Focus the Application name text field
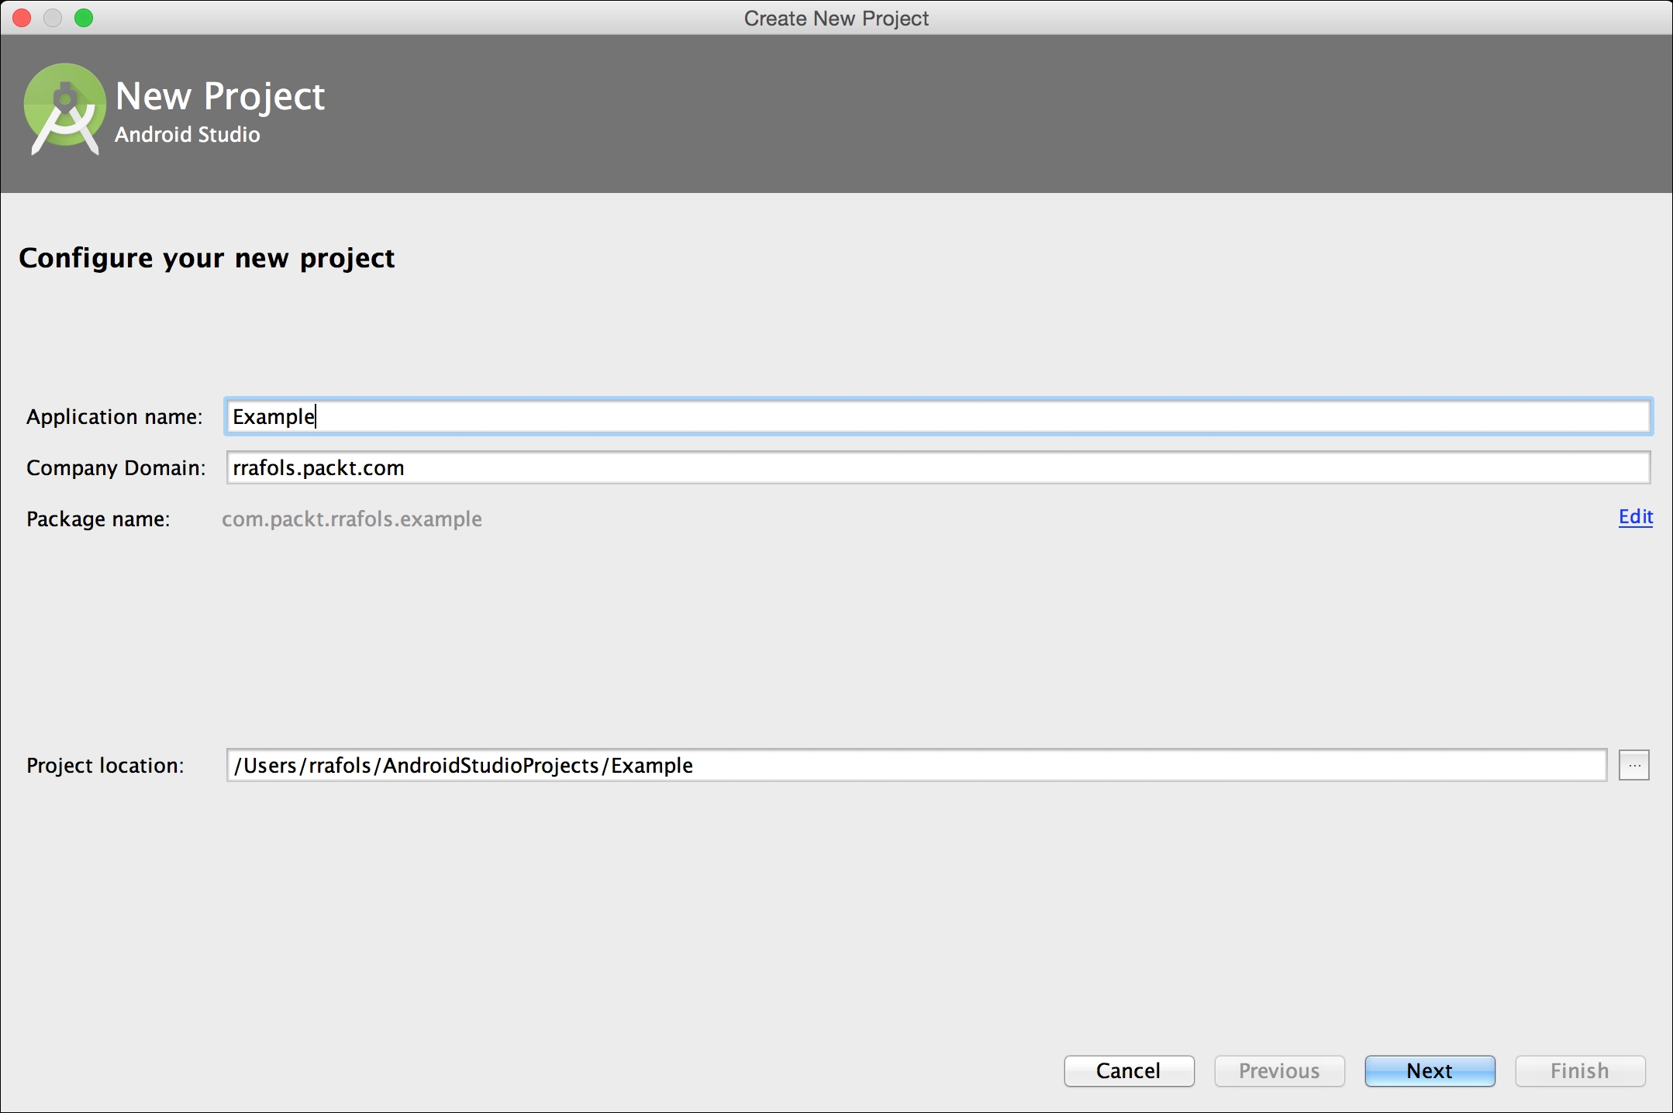The width and height of the screenshot is (1673, 1113). tap(938, 417)
